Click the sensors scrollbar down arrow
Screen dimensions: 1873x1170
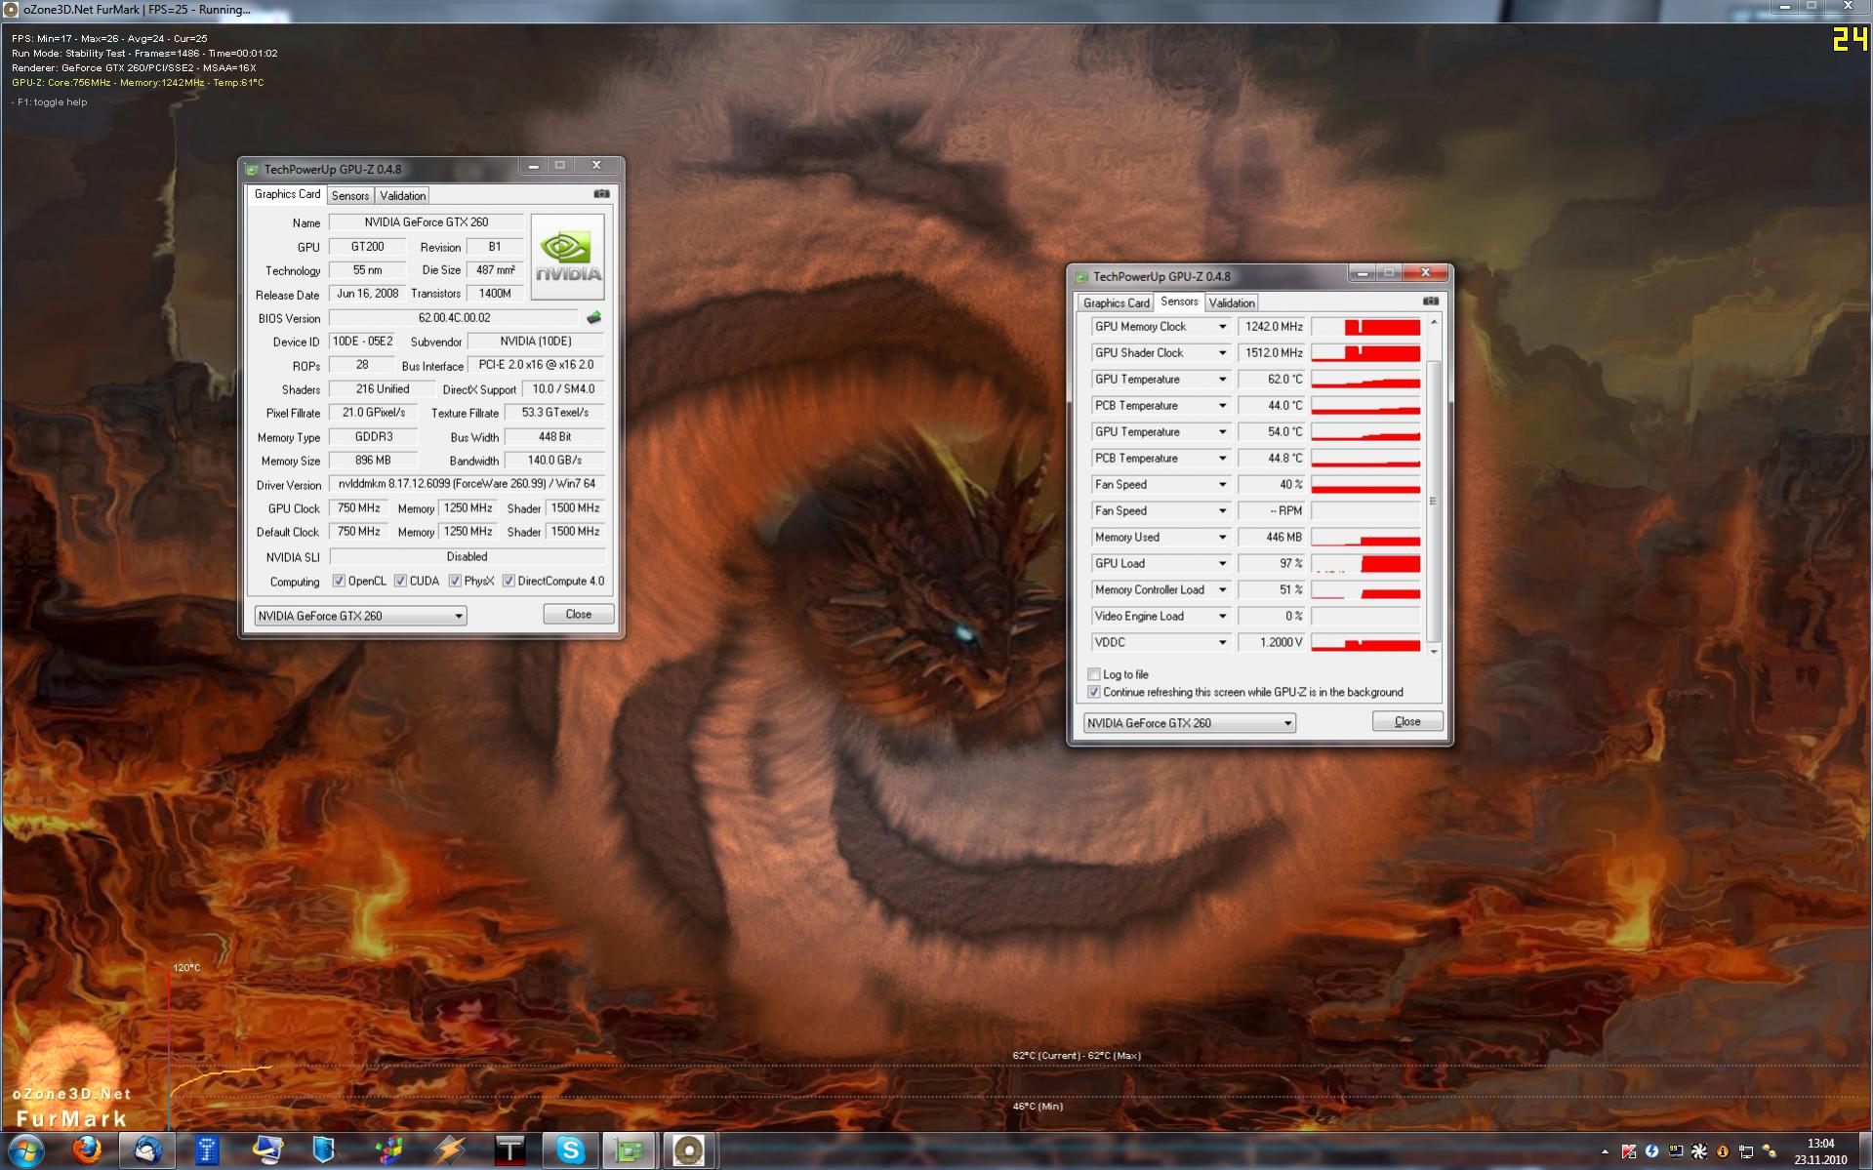point(1434,651)
